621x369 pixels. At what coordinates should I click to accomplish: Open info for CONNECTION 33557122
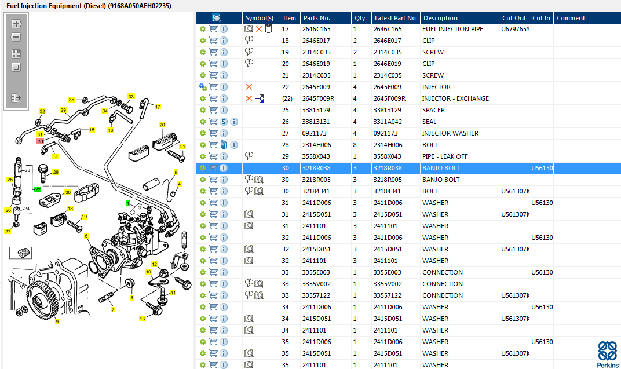point(224,295)
